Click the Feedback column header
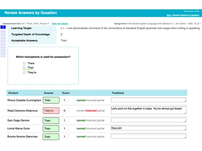This screenshot has width=202, height=151. click(118, 93)
